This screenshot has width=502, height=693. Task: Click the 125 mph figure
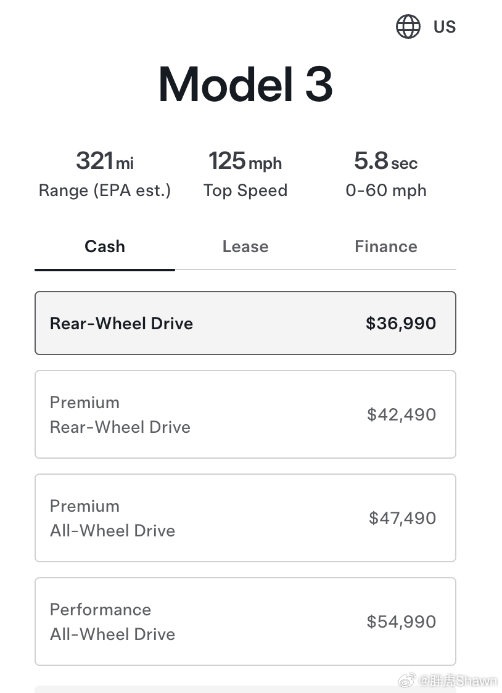click(245, 162)
